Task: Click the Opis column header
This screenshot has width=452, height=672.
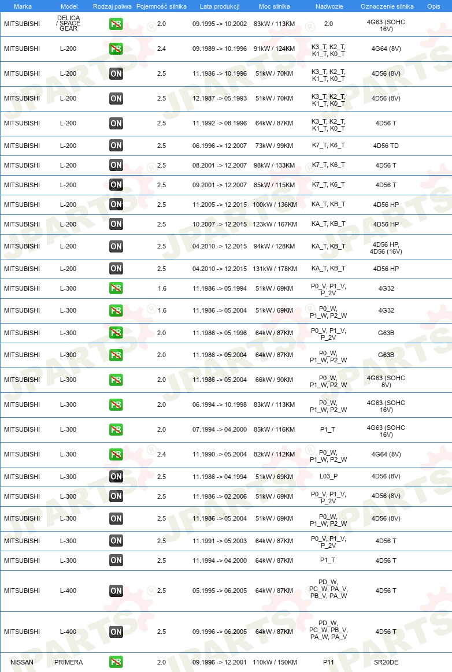Action: tap(434, 6)
